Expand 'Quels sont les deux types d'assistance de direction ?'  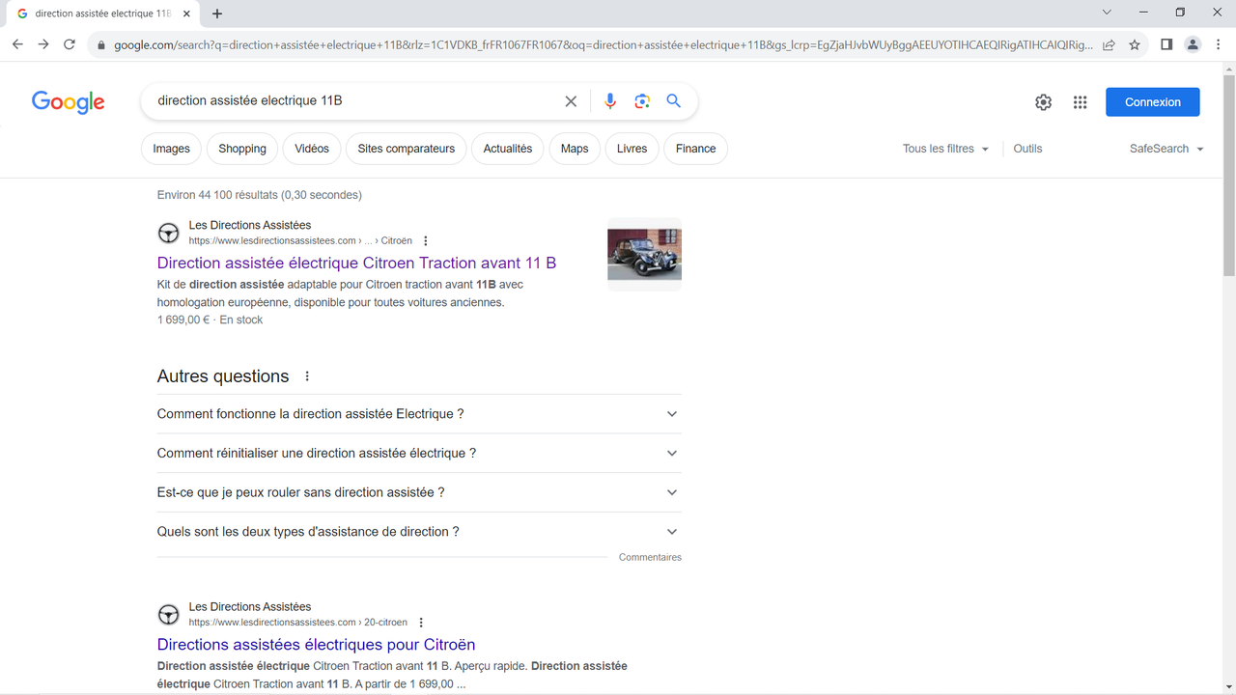point(419,532)
